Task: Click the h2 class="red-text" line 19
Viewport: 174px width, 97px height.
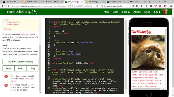Action: pos(73,63)
